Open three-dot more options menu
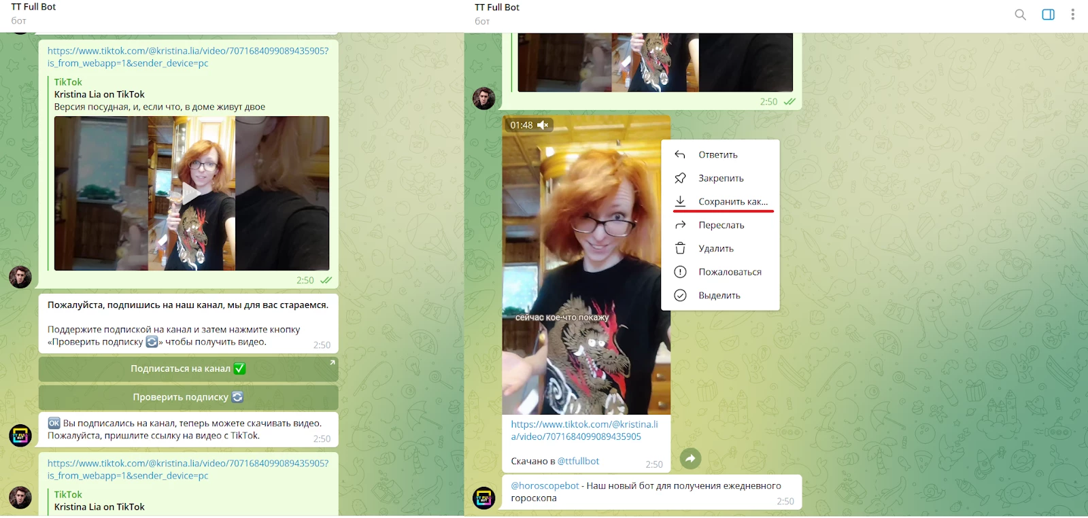1088x518 pixels. pos(1072,14)
